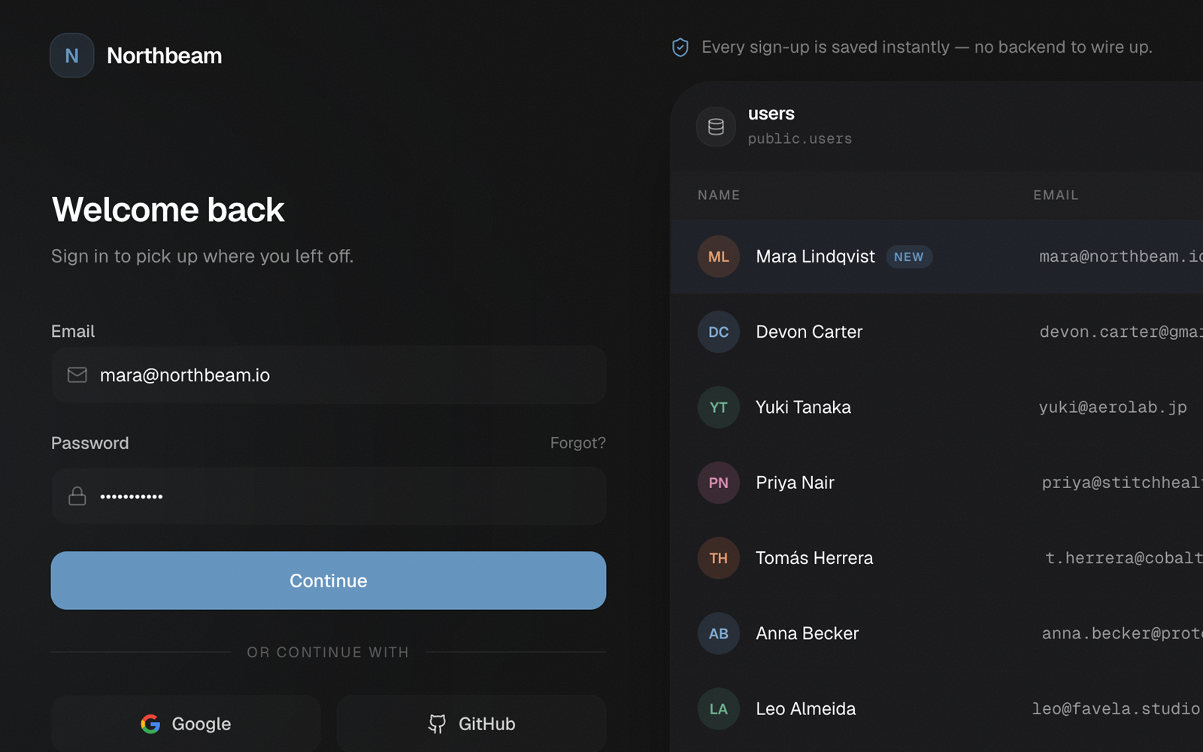Click the PN avatar for Priya Nair
Screen dimensions: 1203x752
tap(719, 482)
